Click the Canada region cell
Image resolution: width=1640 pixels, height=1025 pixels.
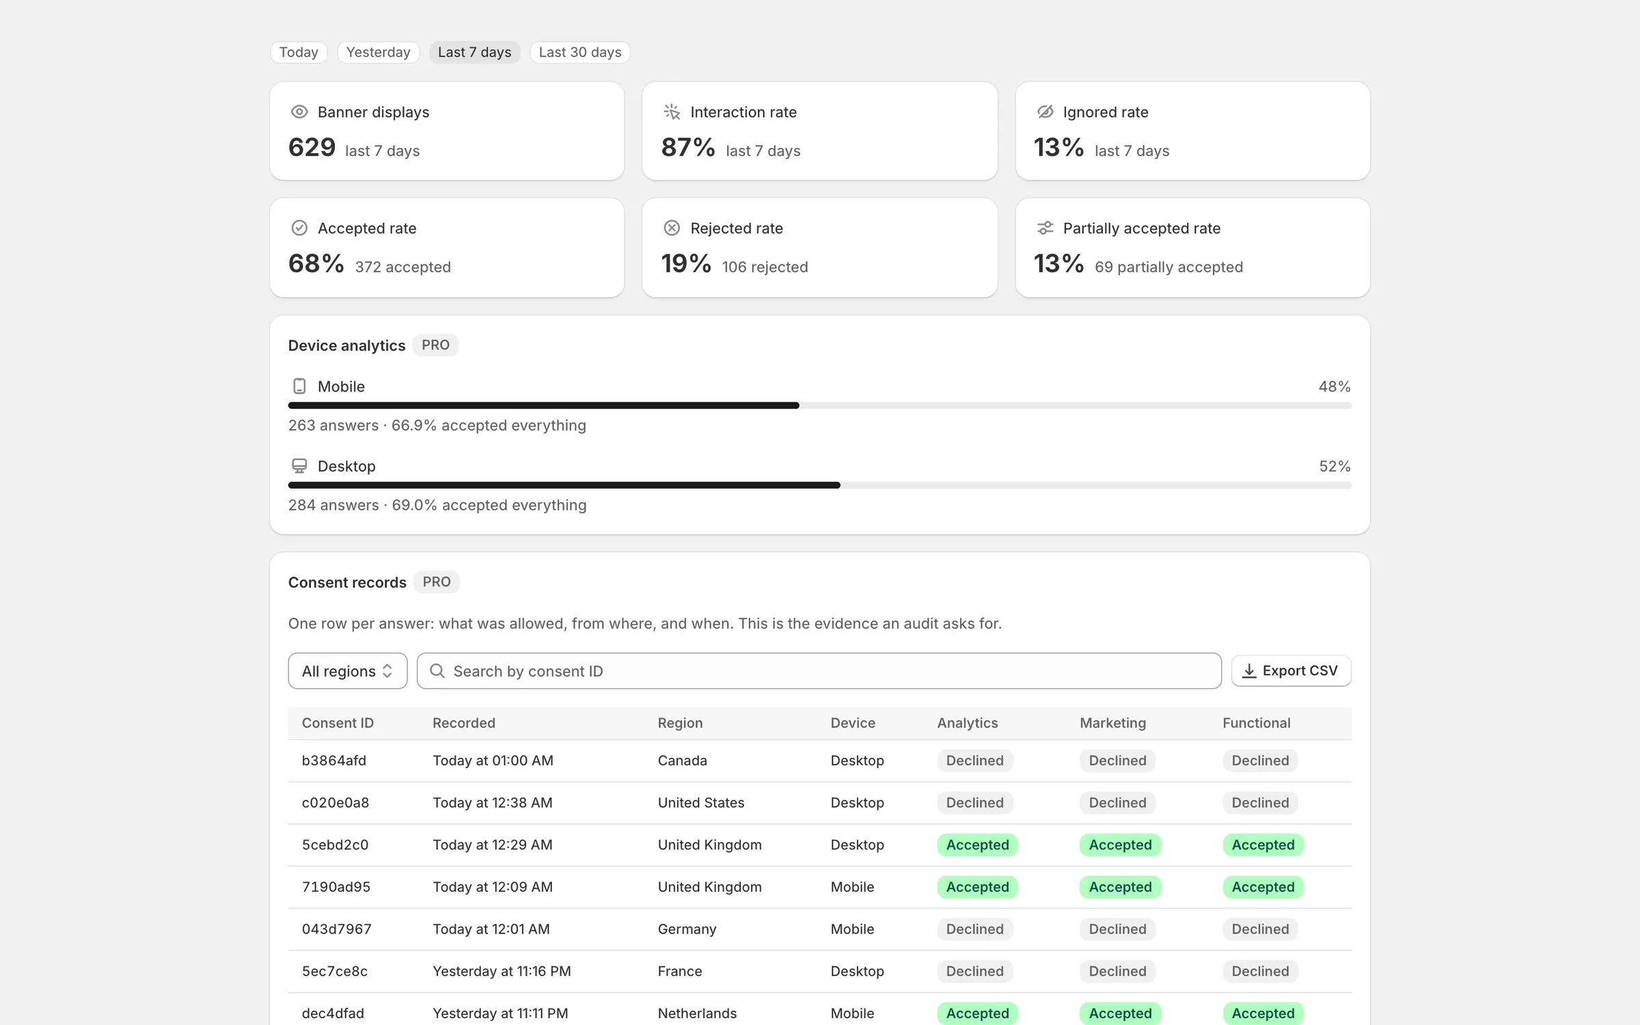tap(683, 761)
